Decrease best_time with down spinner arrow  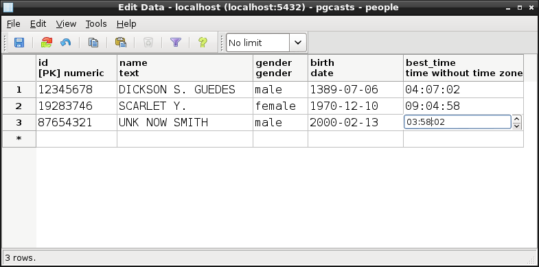coord(516,126)
